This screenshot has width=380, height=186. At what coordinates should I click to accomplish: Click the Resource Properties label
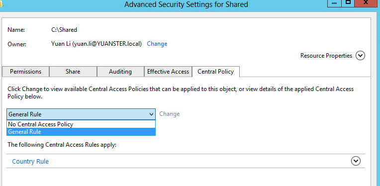pyautogui.click(x=326, y=56)
